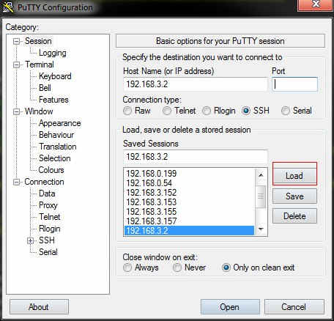
Task: Open the Colours category
Action: point(51,170)
